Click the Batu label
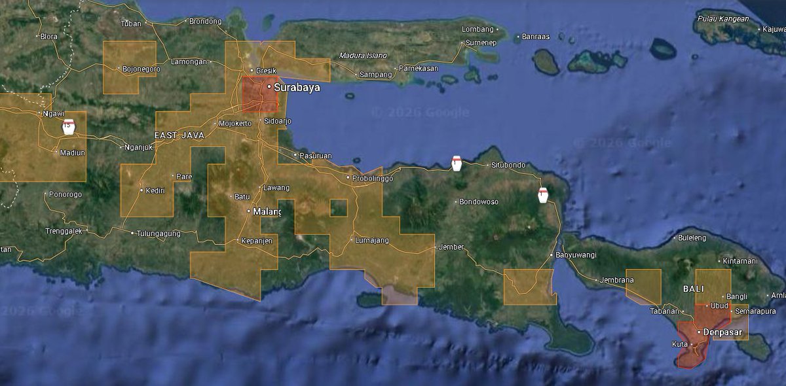Viewport: 786px width, 386px height. (242, 196)
